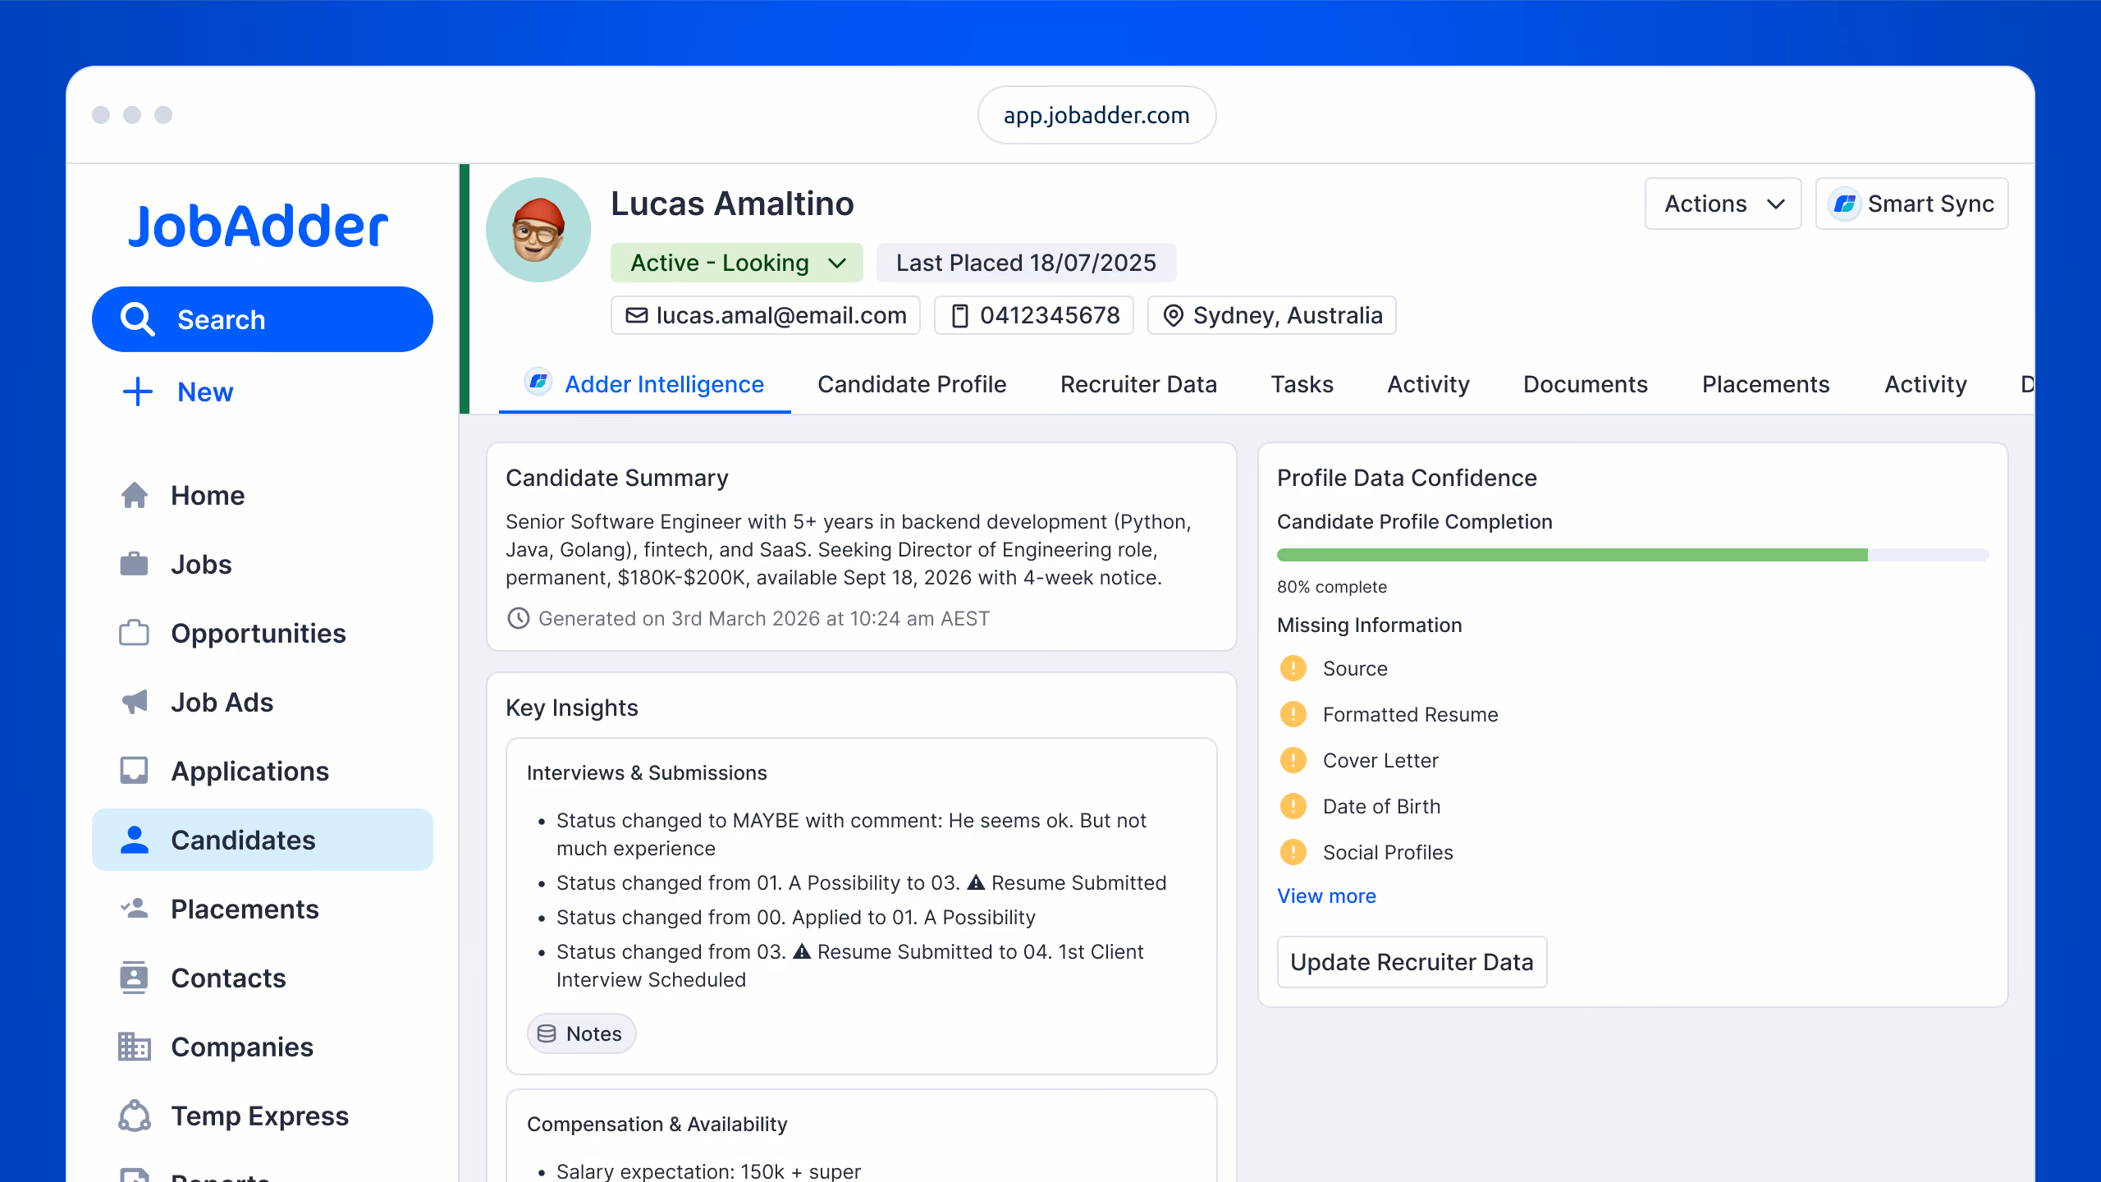The width and height of the screenshot is (2101, 1182).
Task: Click the app.jobadder.com address bar
Action: click(x=1096, y=115)
